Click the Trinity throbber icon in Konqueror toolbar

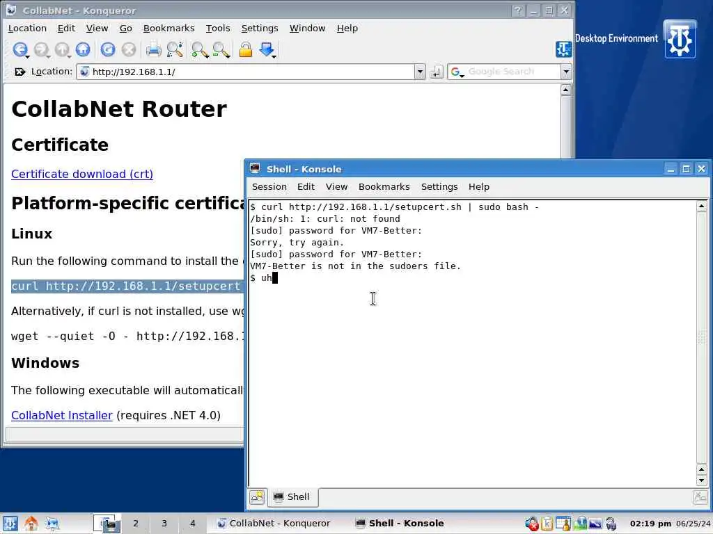tap(563, 49)
